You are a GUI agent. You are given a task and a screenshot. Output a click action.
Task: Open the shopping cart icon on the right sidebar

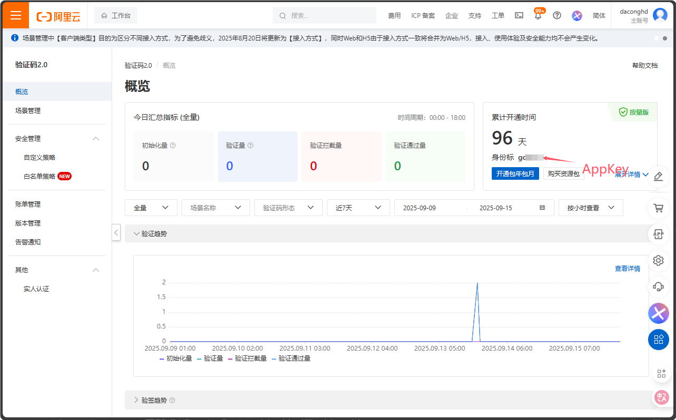658,208
